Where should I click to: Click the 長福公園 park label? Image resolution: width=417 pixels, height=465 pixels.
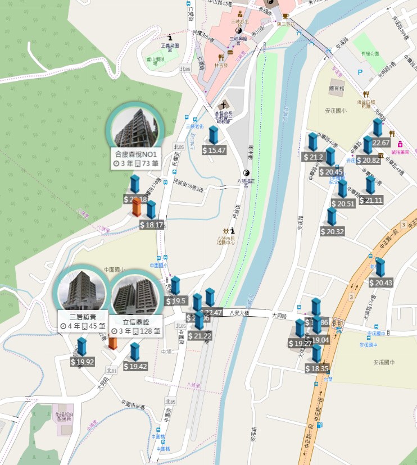[370, 53]
